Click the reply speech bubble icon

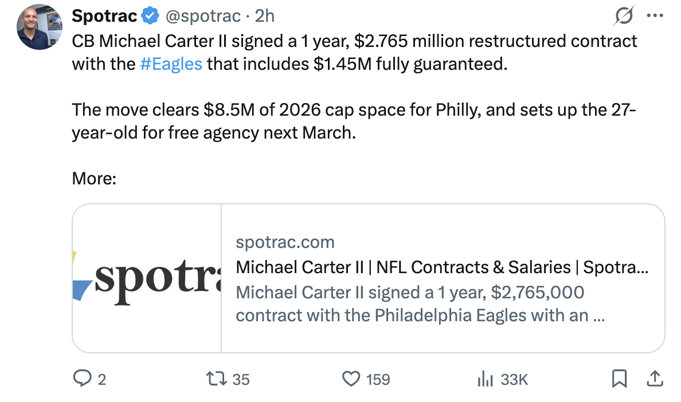tap(82, 379)
